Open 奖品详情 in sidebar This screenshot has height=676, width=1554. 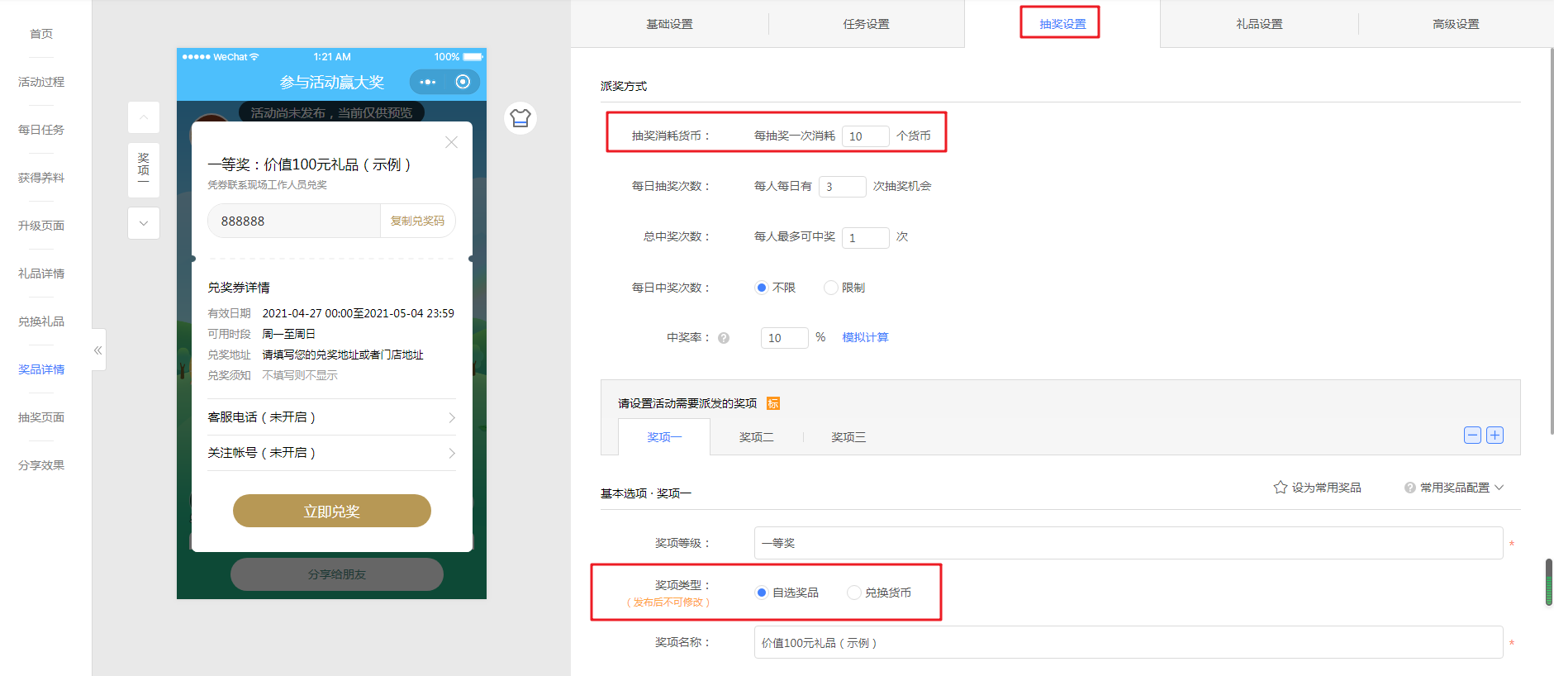pos(41,369)
